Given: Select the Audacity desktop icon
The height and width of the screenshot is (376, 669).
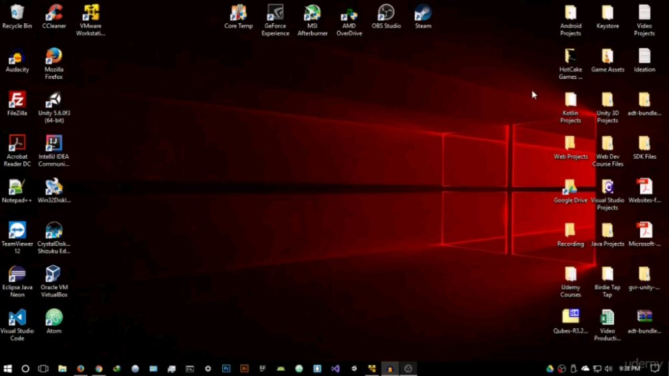Looking at the screenshot, I should [x=17, y=61].
